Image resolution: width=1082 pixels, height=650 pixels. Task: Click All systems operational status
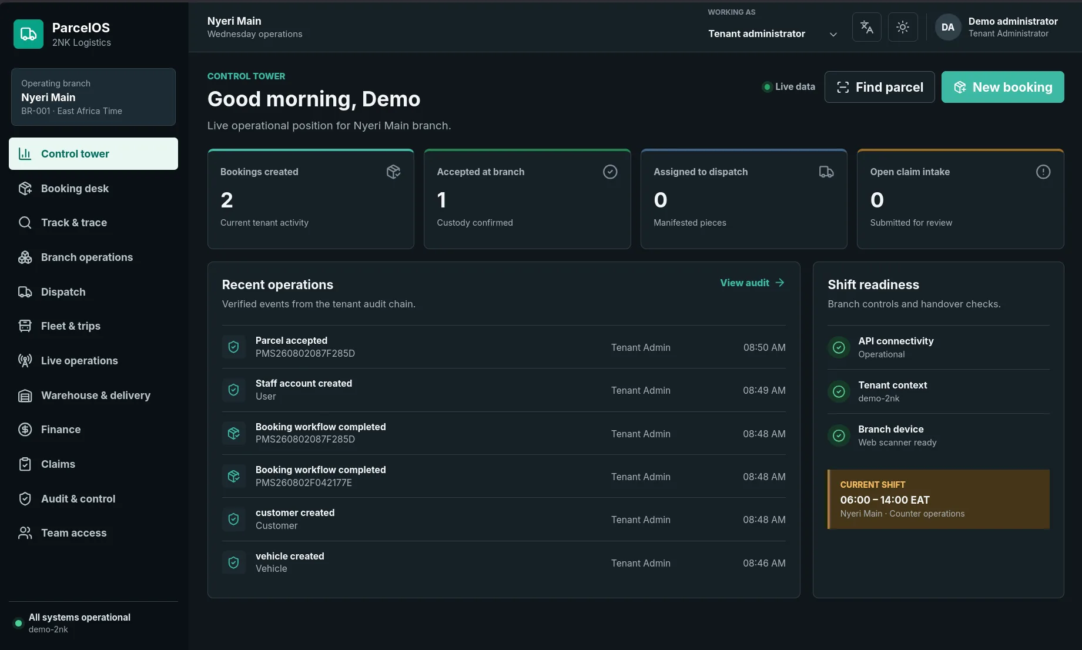pyautogui.click(x=79, y=618)
